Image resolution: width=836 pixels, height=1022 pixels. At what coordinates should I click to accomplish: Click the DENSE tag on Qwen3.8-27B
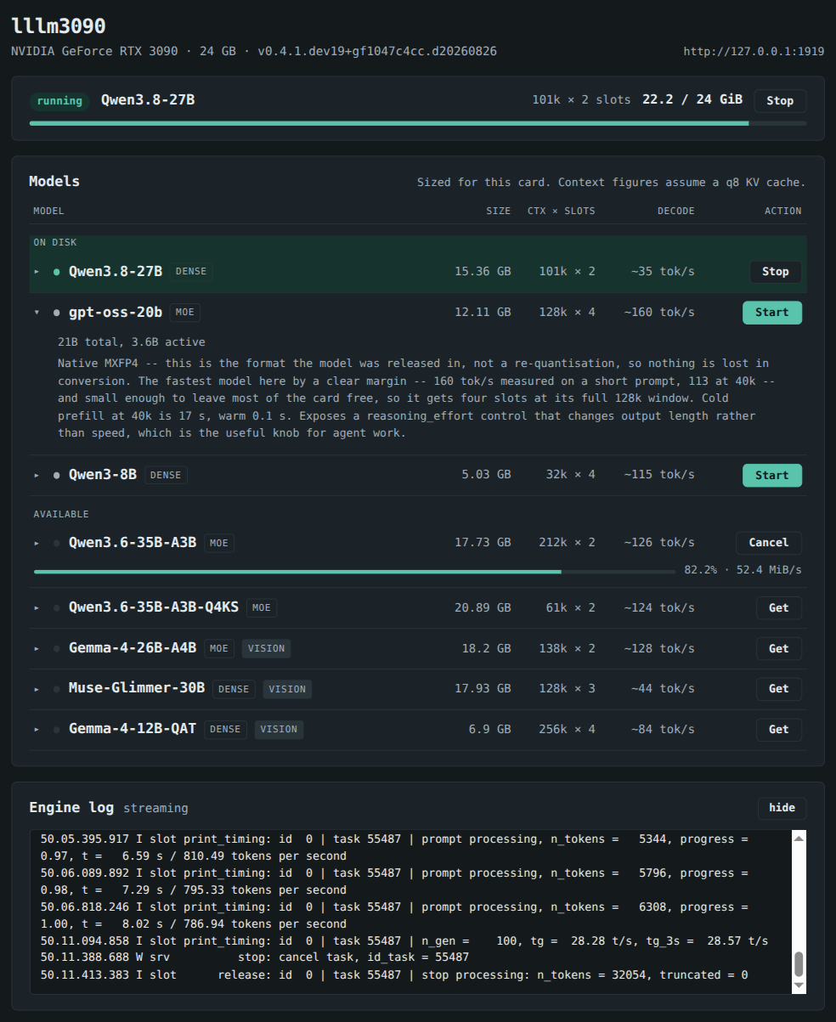click(x=191, y=272)
